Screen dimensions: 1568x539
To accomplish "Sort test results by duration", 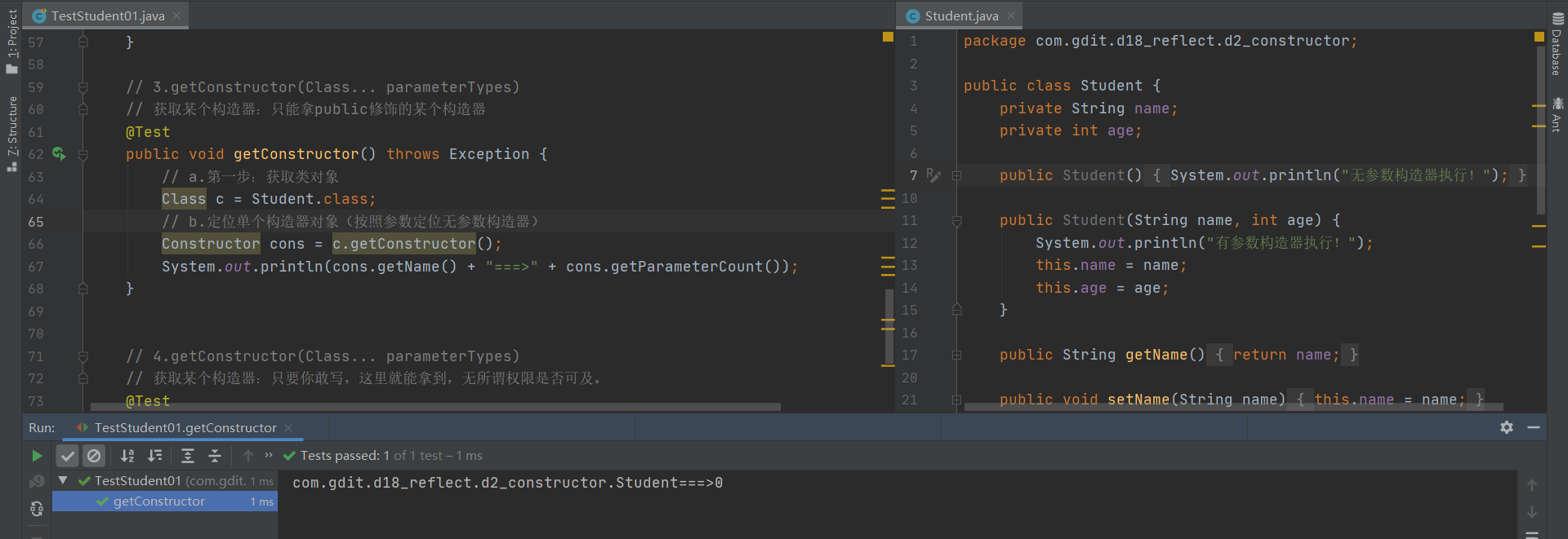I will pyautogui.click(x=155, y=456).
